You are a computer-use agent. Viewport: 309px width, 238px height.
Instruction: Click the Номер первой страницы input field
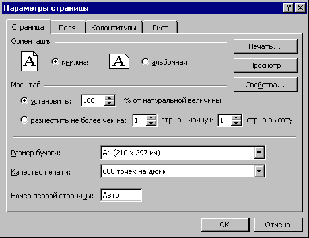point(121,195)
